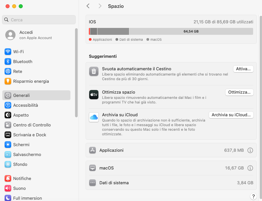Select Notifiche in the sidebar
The width and height of the screenshot is (262, 201).
coord(36,178)
